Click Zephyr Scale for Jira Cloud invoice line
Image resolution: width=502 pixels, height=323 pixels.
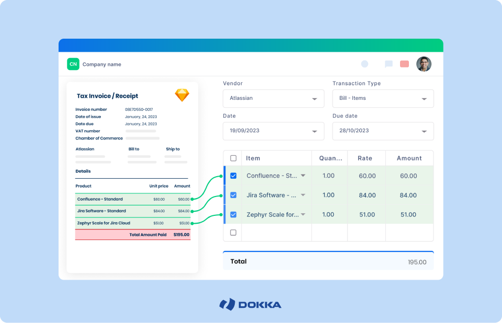tap(133, 223)
